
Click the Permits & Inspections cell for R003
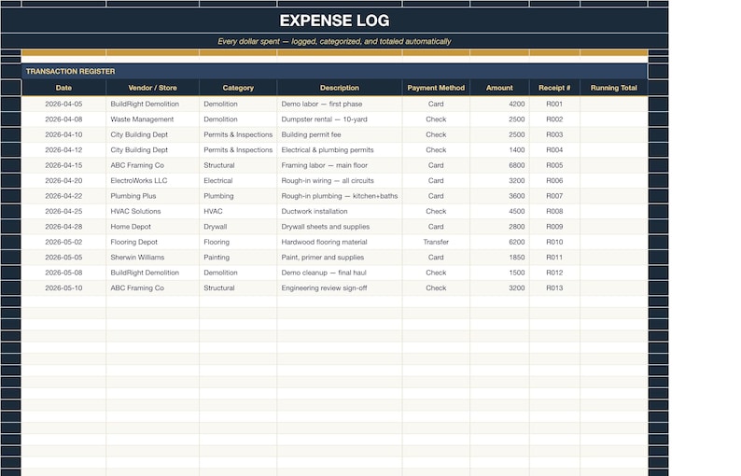(x=238, y=134)
